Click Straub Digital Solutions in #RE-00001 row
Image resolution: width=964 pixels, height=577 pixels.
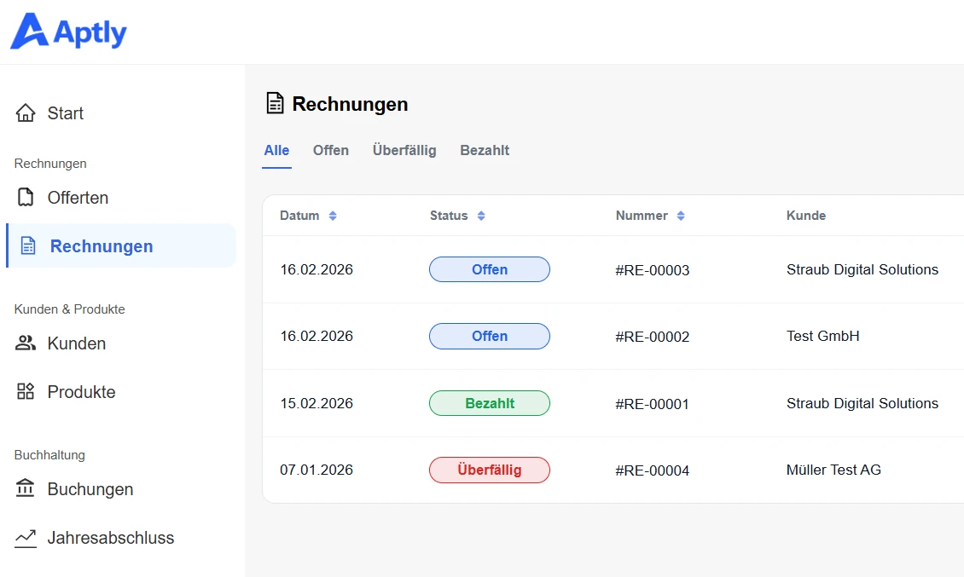point(862,403)
